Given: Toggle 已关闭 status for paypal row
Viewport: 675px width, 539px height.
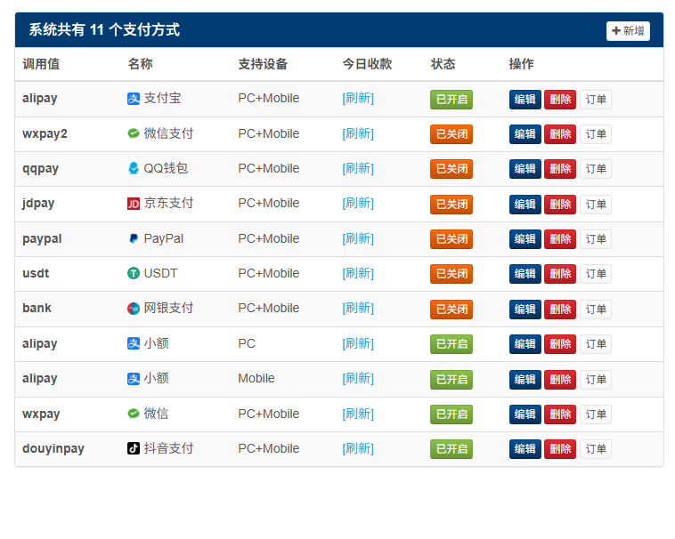Looking at the screenshot, I should pos(451,239).
